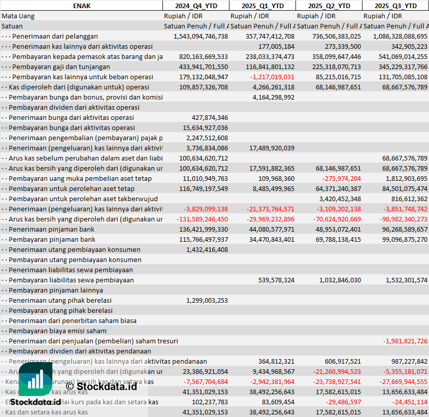Select value 69,788,138,415
Screen dimensions: 429x417
click(x=339, y=239)
